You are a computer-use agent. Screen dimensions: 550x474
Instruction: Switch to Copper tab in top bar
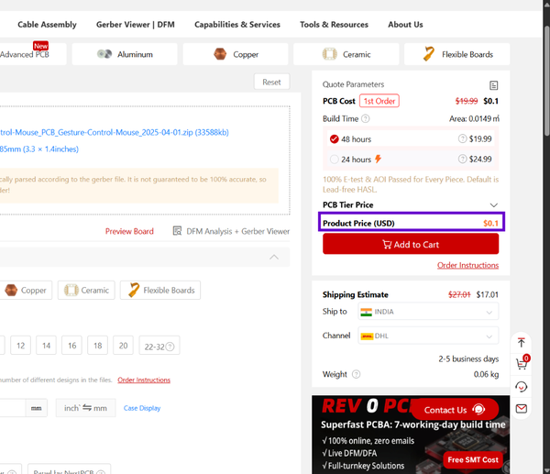tap(236, 54)
